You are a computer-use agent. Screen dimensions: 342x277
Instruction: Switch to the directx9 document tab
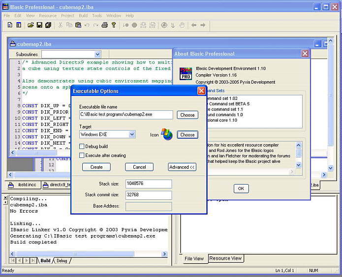pyautogui.click(x=57, y=185)
